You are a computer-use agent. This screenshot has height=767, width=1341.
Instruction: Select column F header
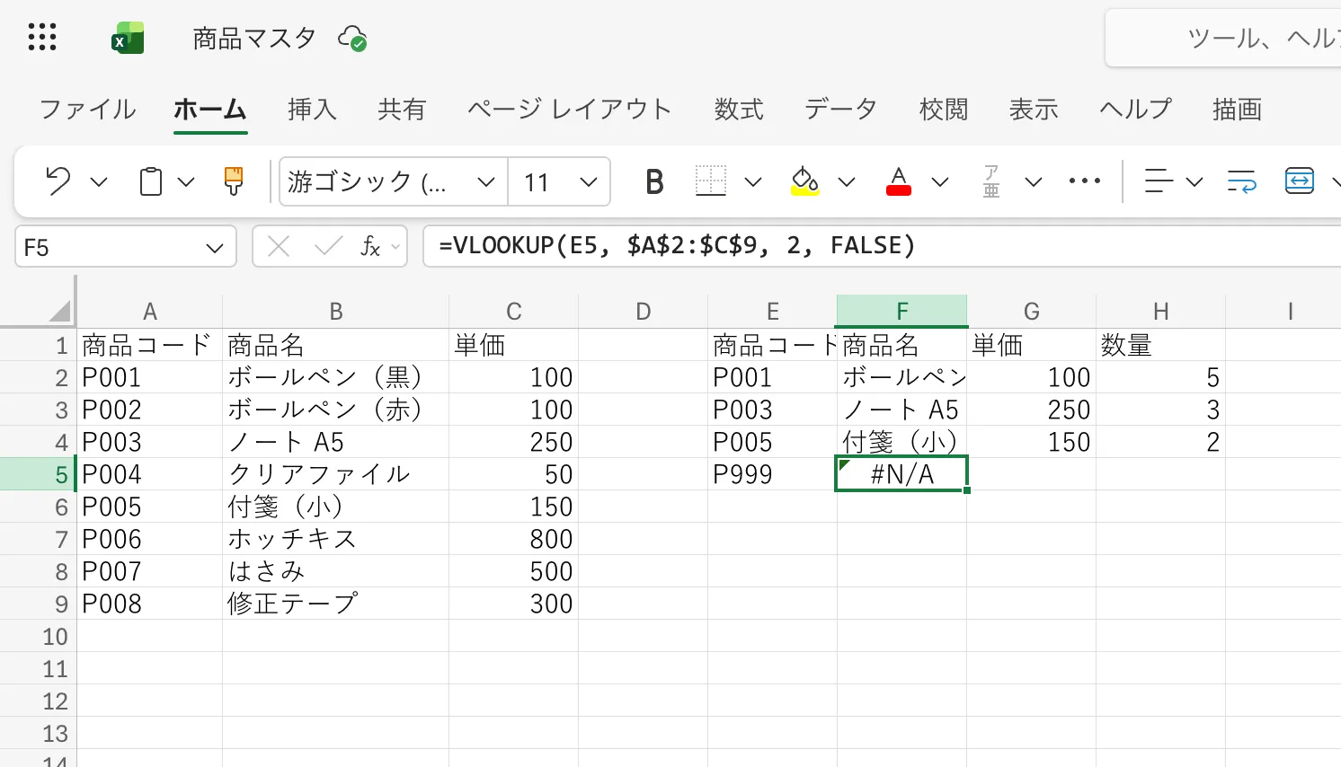pyautogui.click(x=902, y=312)
